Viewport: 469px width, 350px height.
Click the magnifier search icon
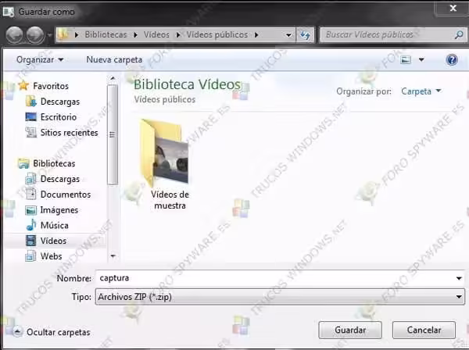click(459, 35)
